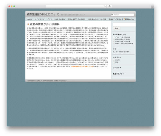Select the 診療科 tag
161x136 pixels.
pos(127,52)
